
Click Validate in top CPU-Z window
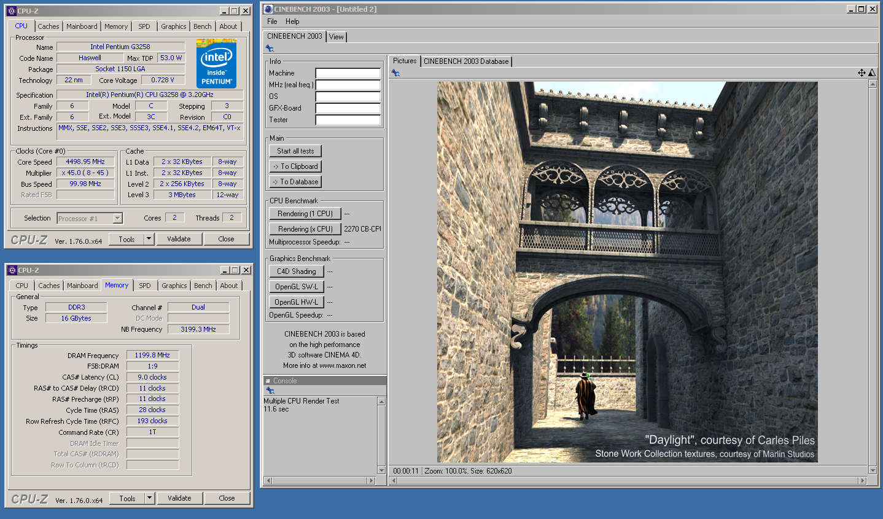[x=179, y=239]
